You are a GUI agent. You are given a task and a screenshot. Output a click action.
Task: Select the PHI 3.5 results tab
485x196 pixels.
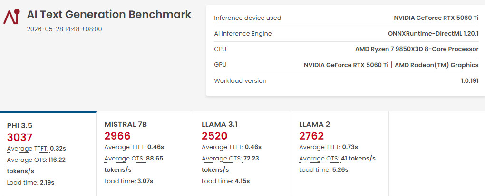[x=48, y=154]
